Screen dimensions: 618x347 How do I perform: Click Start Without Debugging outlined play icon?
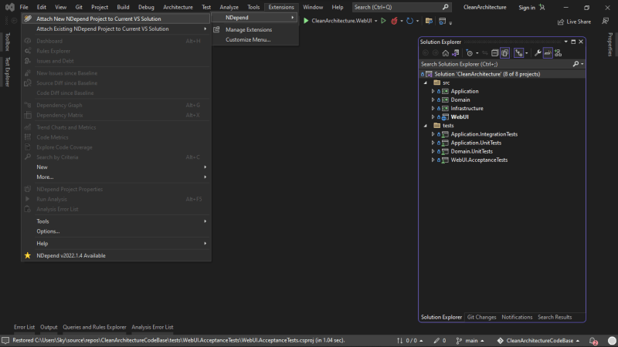tap(383, 21)
